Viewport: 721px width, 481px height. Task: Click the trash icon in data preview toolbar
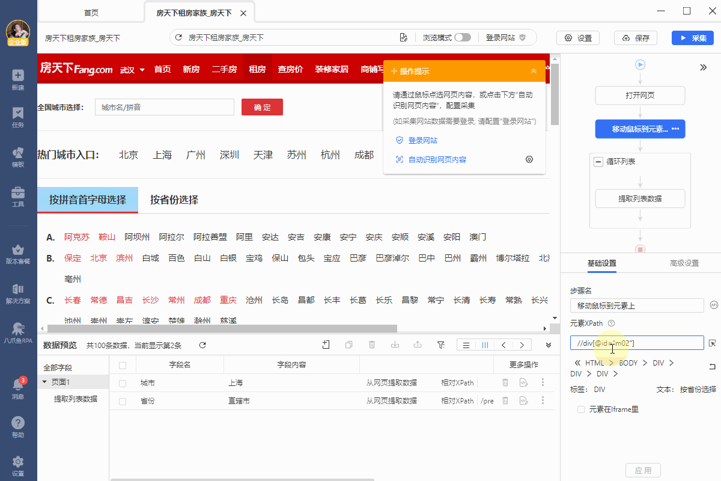(372, 345)
